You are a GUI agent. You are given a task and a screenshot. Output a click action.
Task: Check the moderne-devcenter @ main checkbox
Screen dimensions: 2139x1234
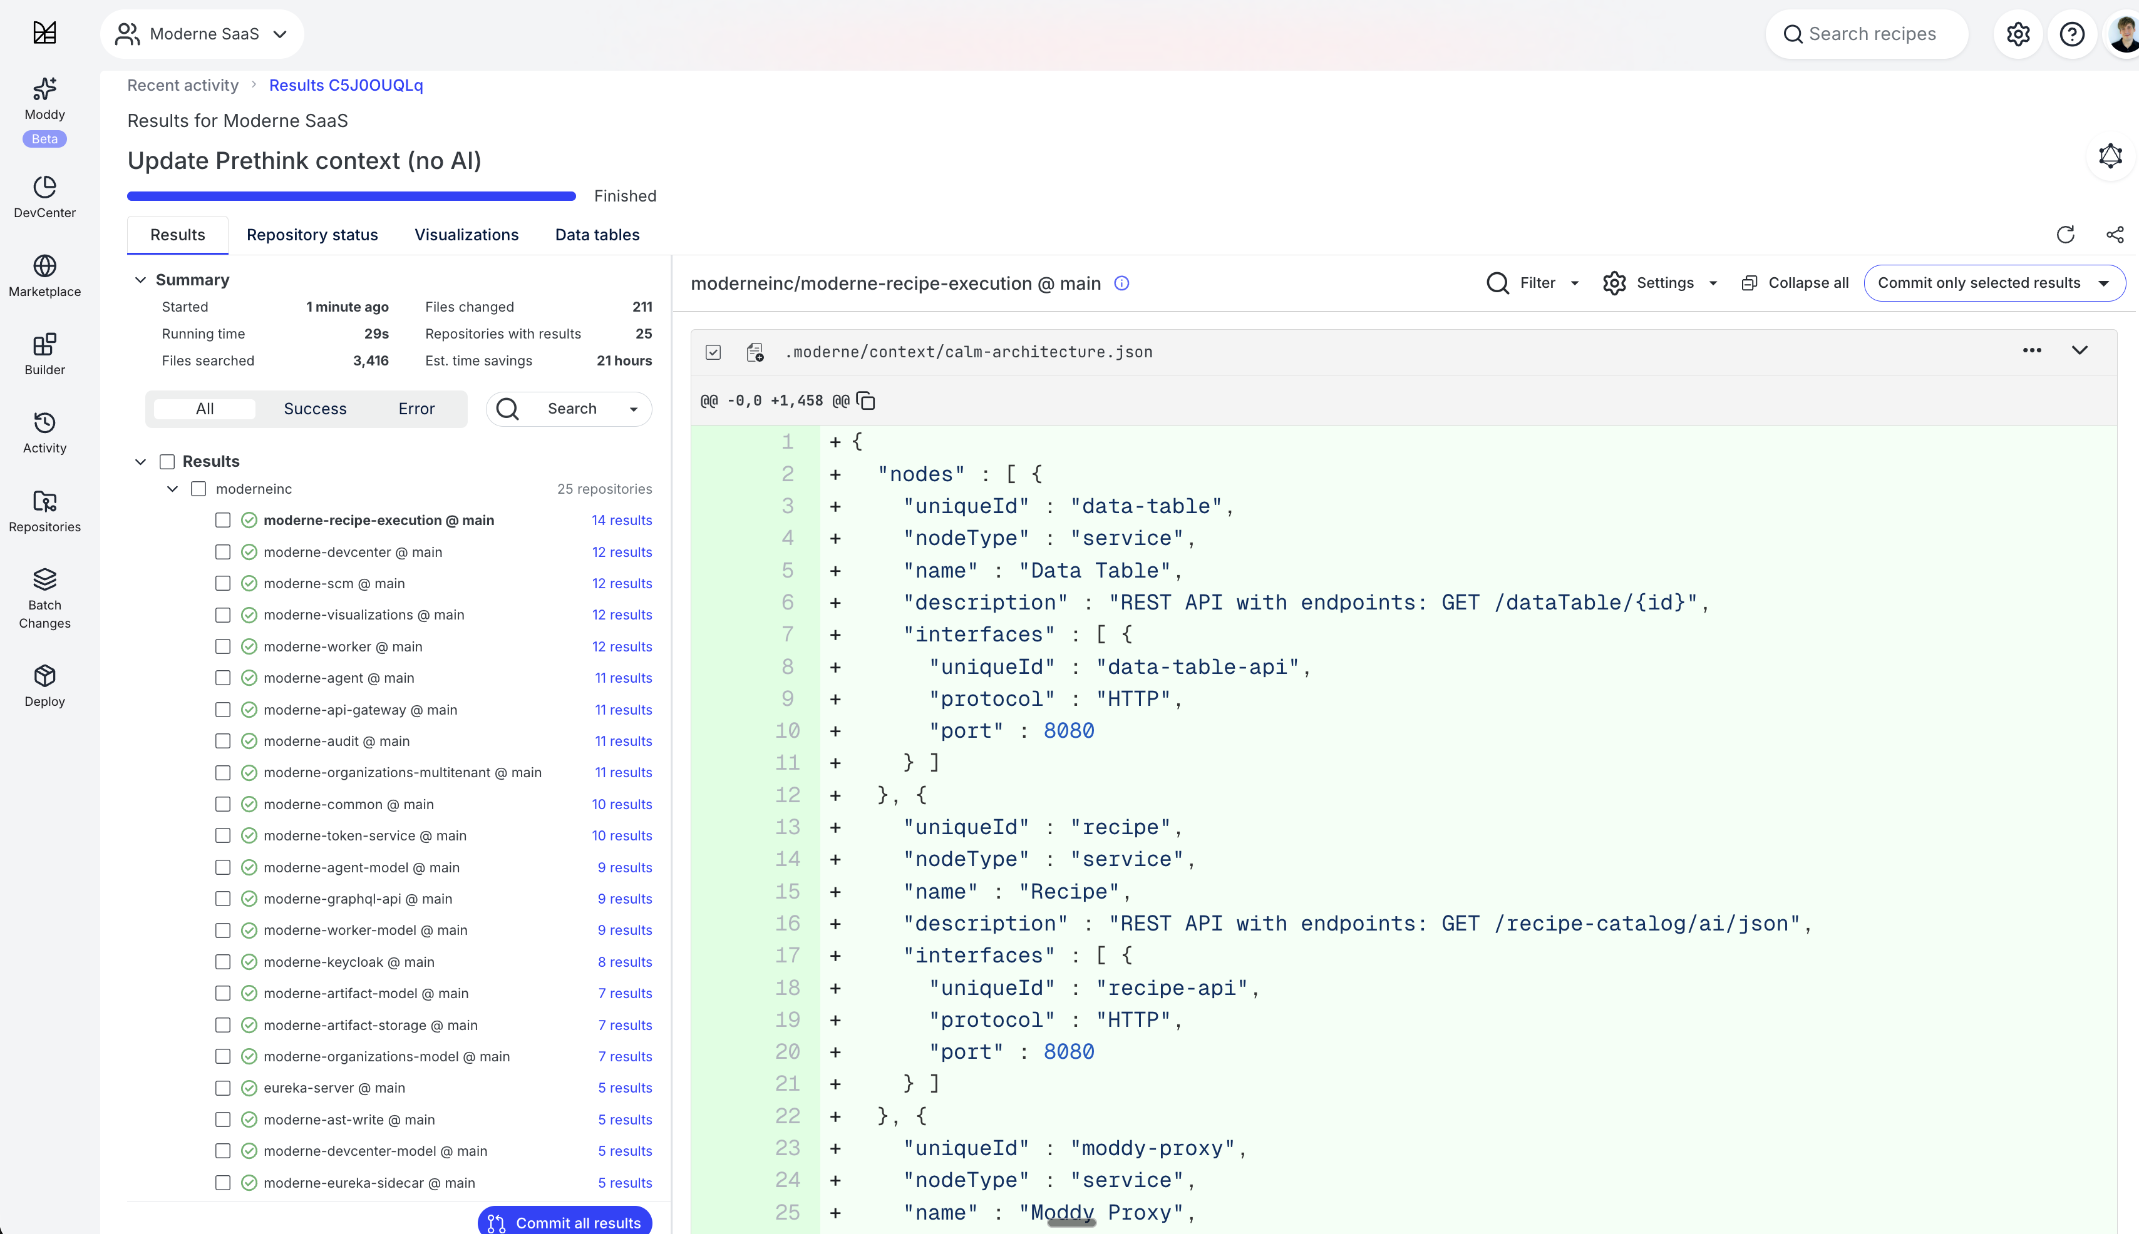point(223,552)
